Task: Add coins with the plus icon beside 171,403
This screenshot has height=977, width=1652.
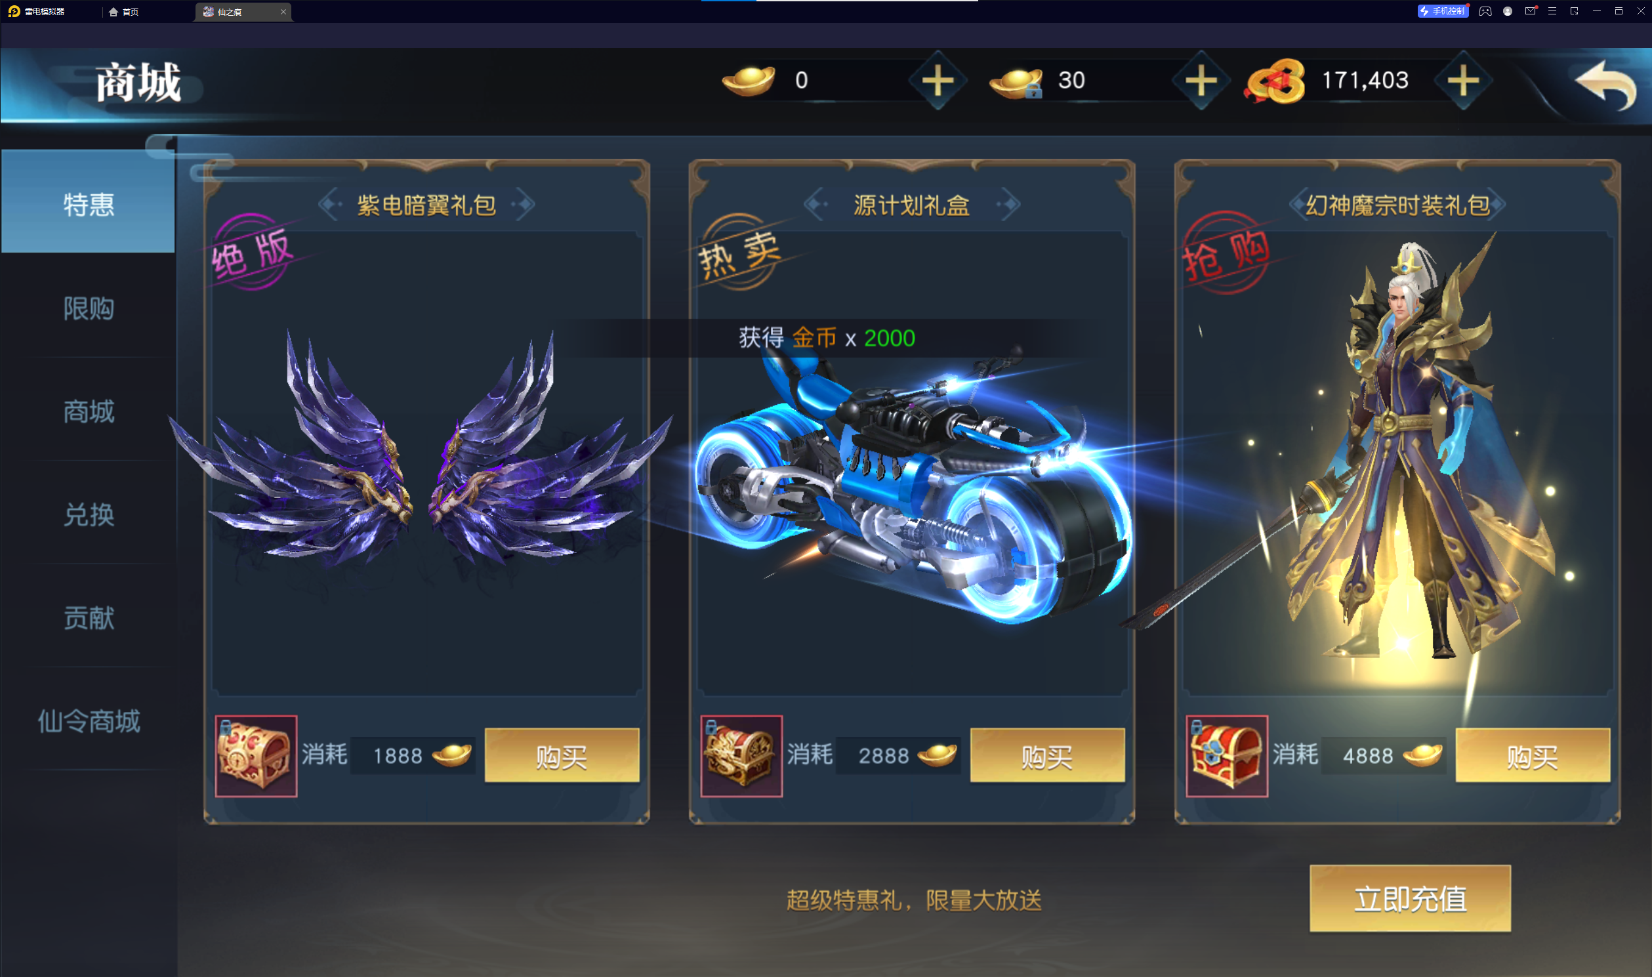Action: (1463, 81)
